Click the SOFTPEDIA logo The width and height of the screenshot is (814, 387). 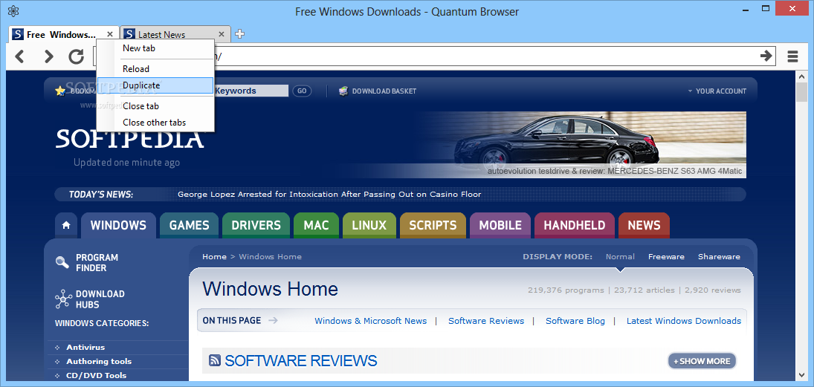(x=129, y=138)
